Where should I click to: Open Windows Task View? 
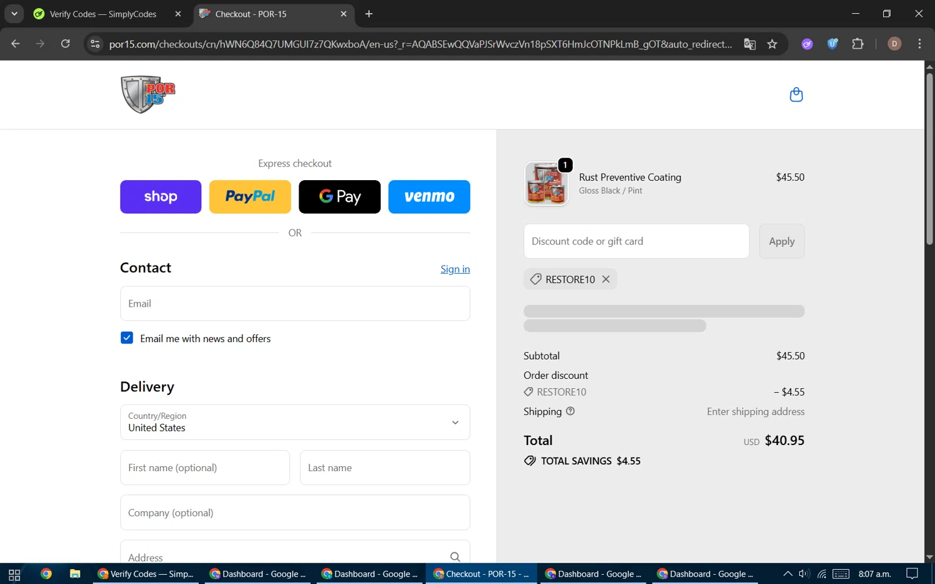tap(14, 574)
